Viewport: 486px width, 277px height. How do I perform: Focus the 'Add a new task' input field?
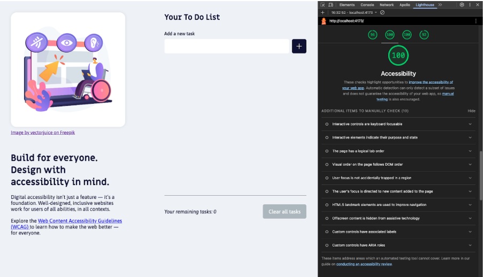[226, 47]
